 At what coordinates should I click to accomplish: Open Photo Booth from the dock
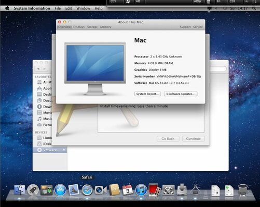point(155,190)
